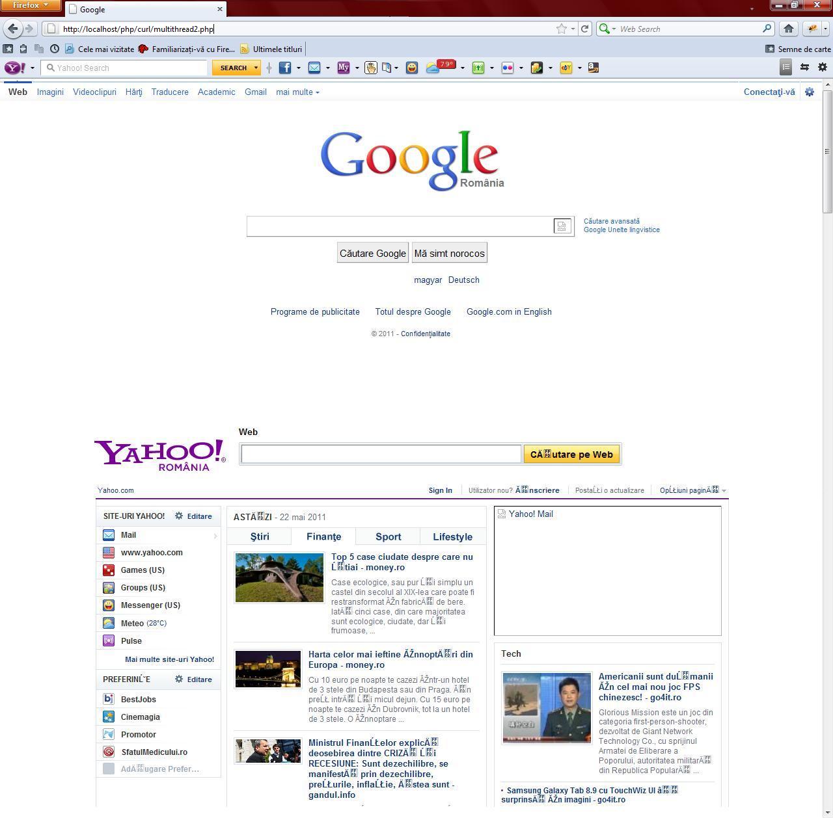Switch to the Ştiri tab
The image size is (833, 818).
tap(260, 536)
